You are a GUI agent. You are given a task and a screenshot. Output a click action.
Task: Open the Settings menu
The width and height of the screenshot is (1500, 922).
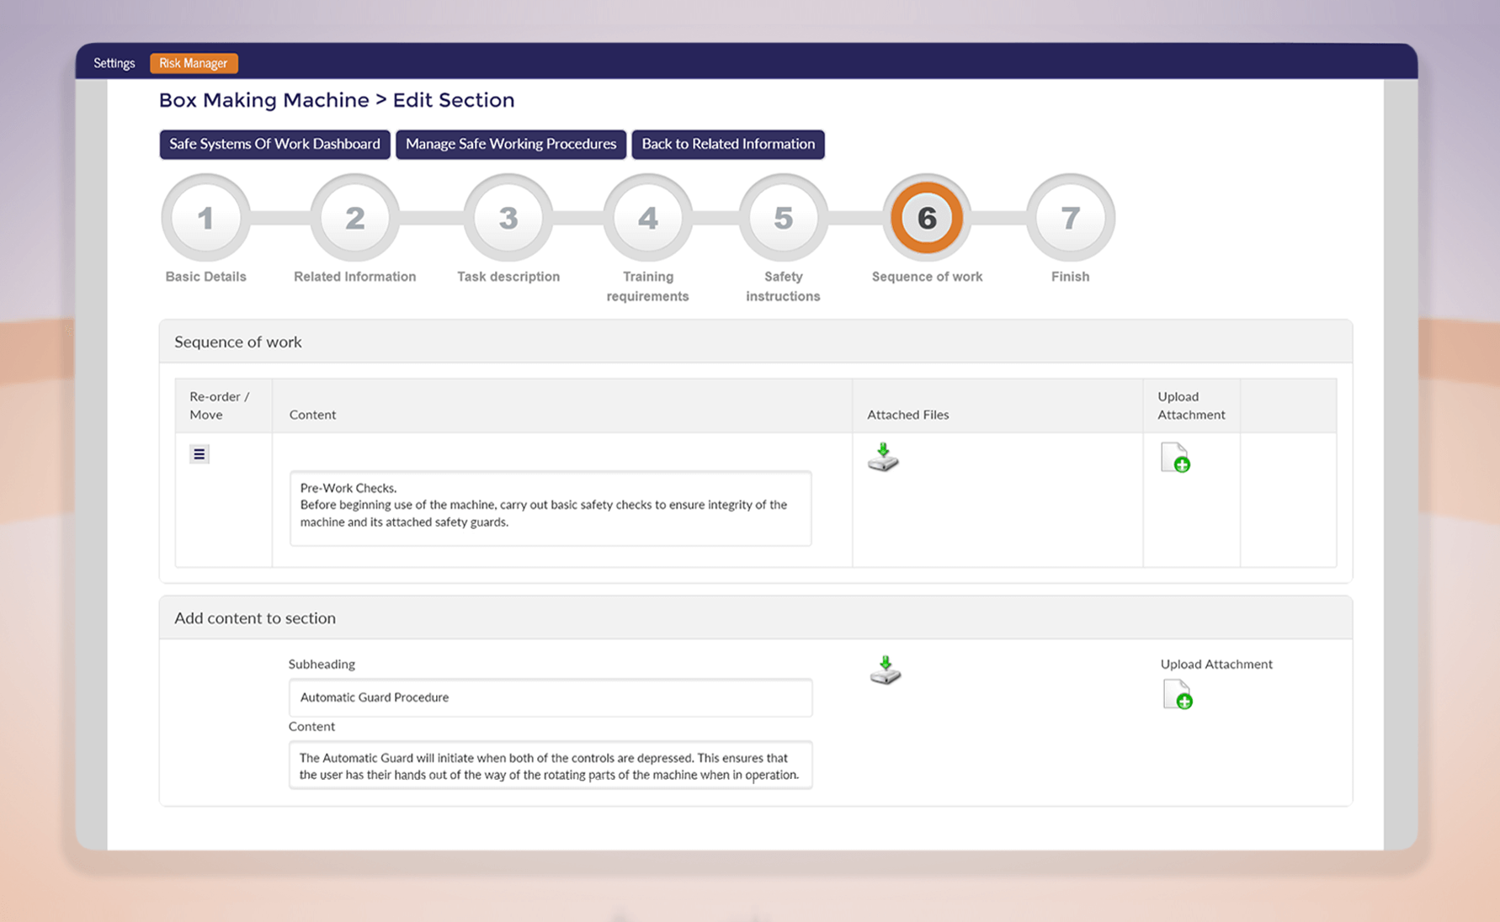[x=114, y=62]
